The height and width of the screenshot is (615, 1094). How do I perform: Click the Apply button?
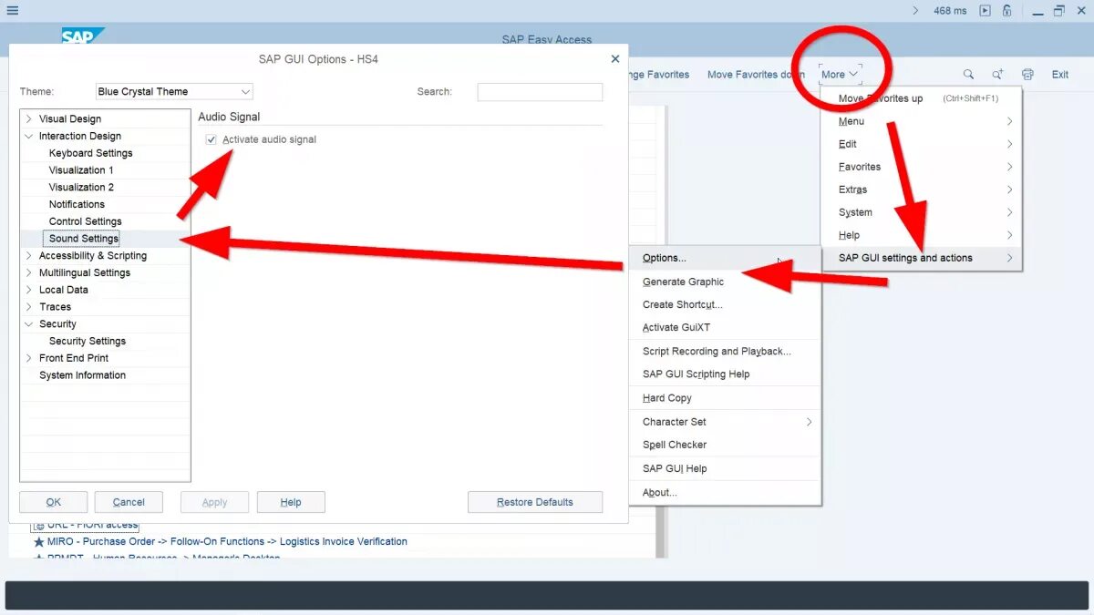point(214,502)
